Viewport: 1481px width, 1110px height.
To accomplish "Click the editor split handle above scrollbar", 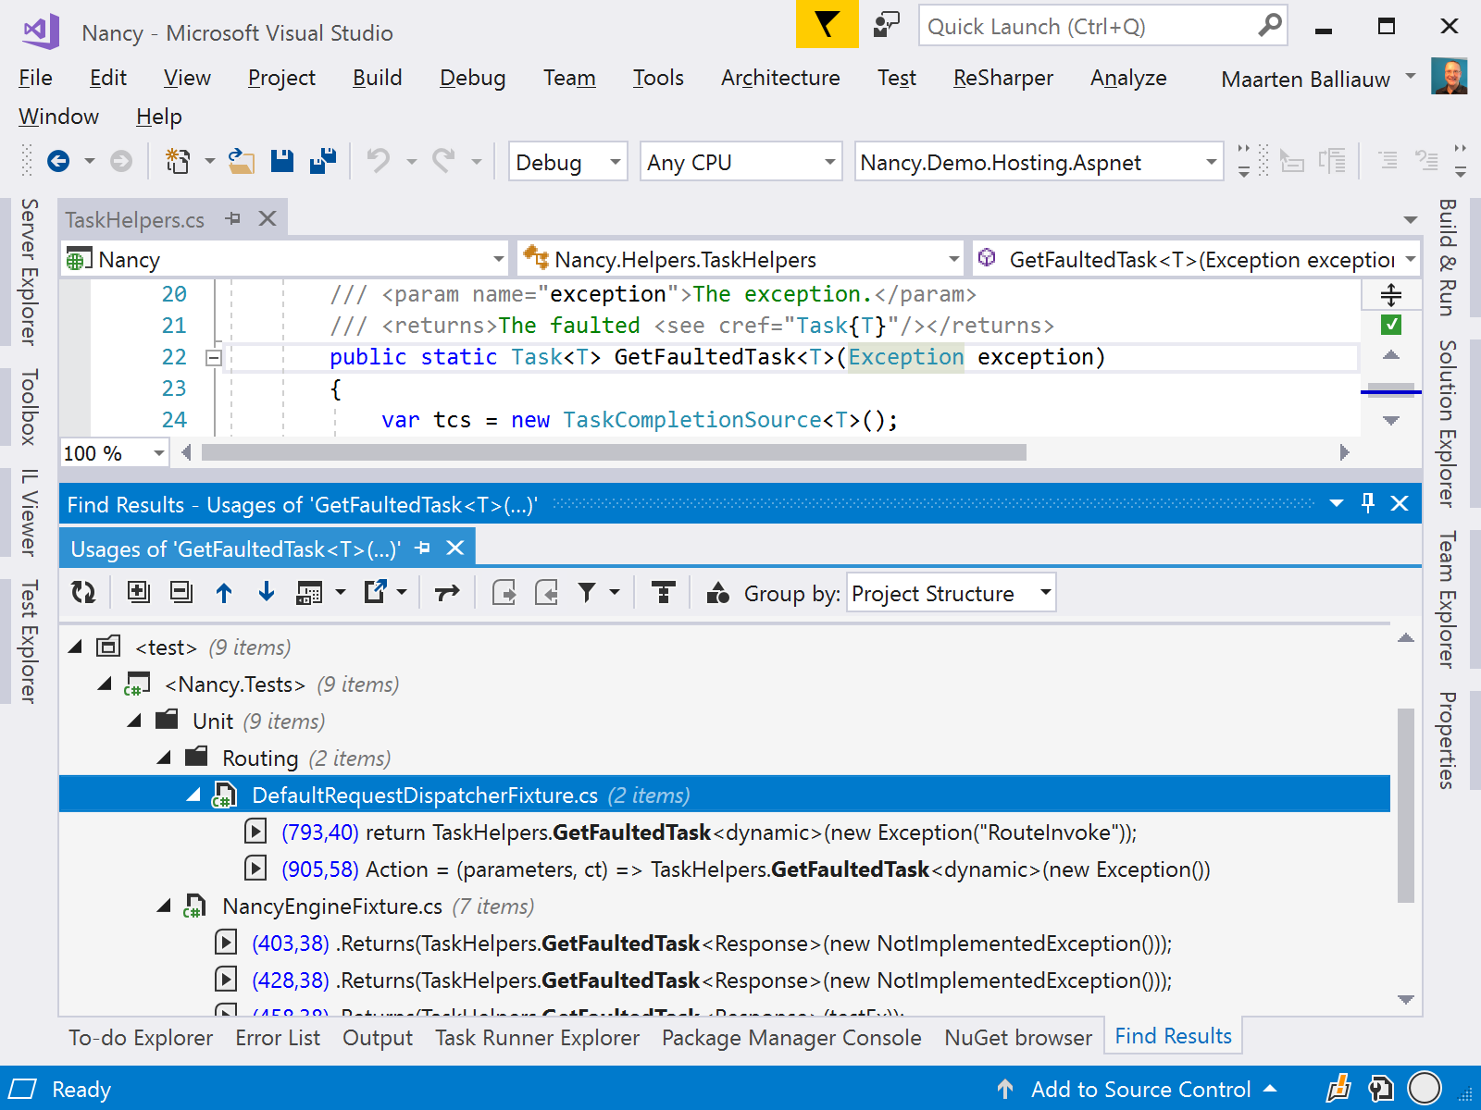I will (x=1390, y=295).
